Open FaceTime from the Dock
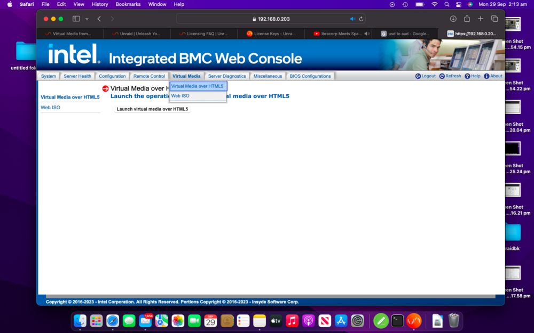The height and width of the screenshot is (333, 534). pos(194,321)
